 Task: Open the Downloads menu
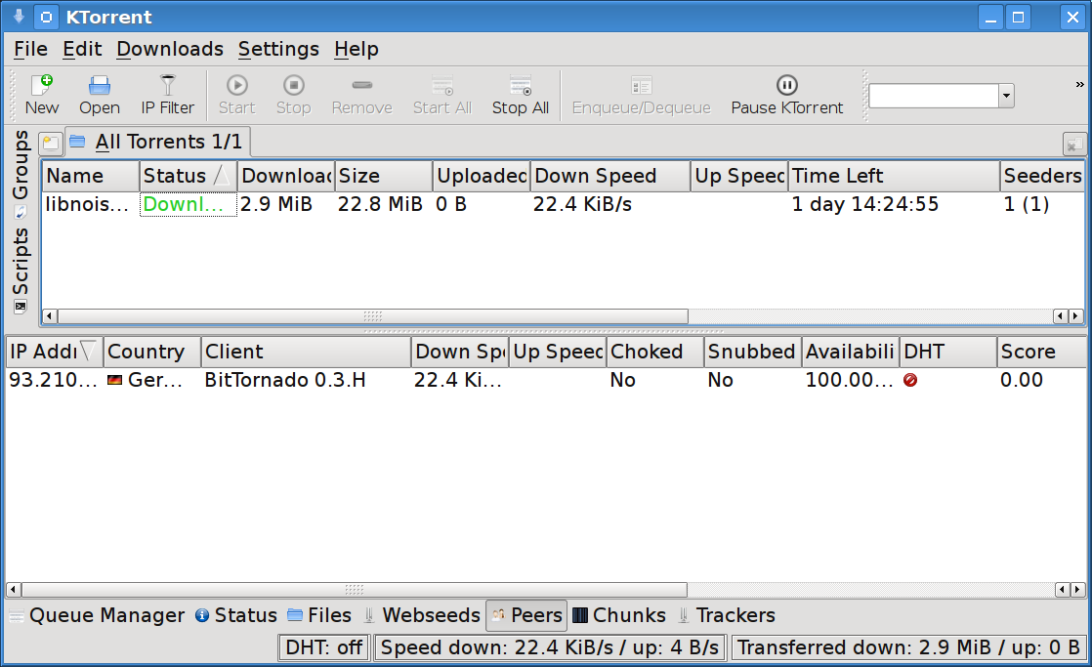[170, 49]
